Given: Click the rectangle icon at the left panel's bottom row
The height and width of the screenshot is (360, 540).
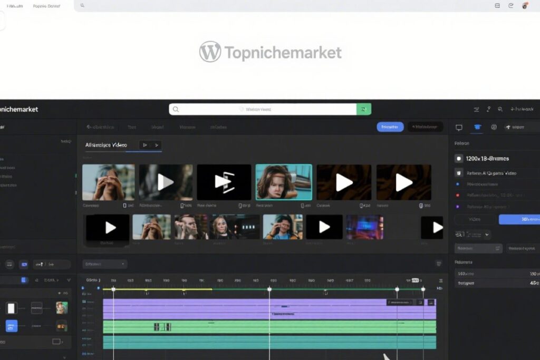Looking at the screenshot, I should click(56, 342).
